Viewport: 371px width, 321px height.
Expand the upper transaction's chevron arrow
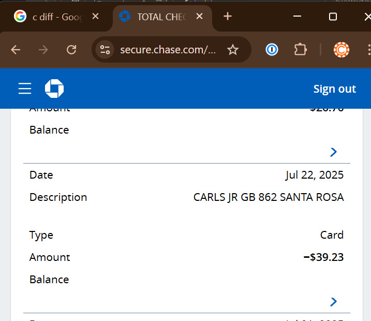pos(334,152)
